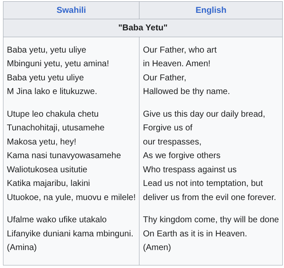Click "Utupe leo chakula chetu" line
The width and height of the screenshot is (284, 268).
(x=53, y=114)
